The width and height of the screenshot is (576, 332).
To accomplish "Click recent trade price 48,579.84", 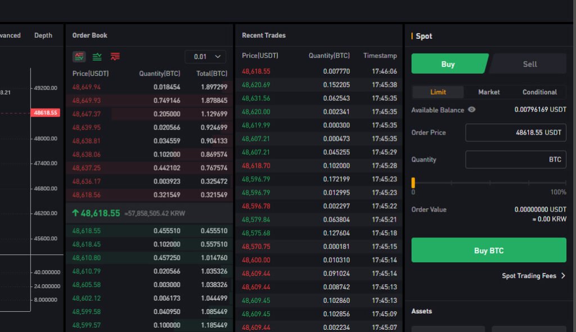I will coord(256,219).
